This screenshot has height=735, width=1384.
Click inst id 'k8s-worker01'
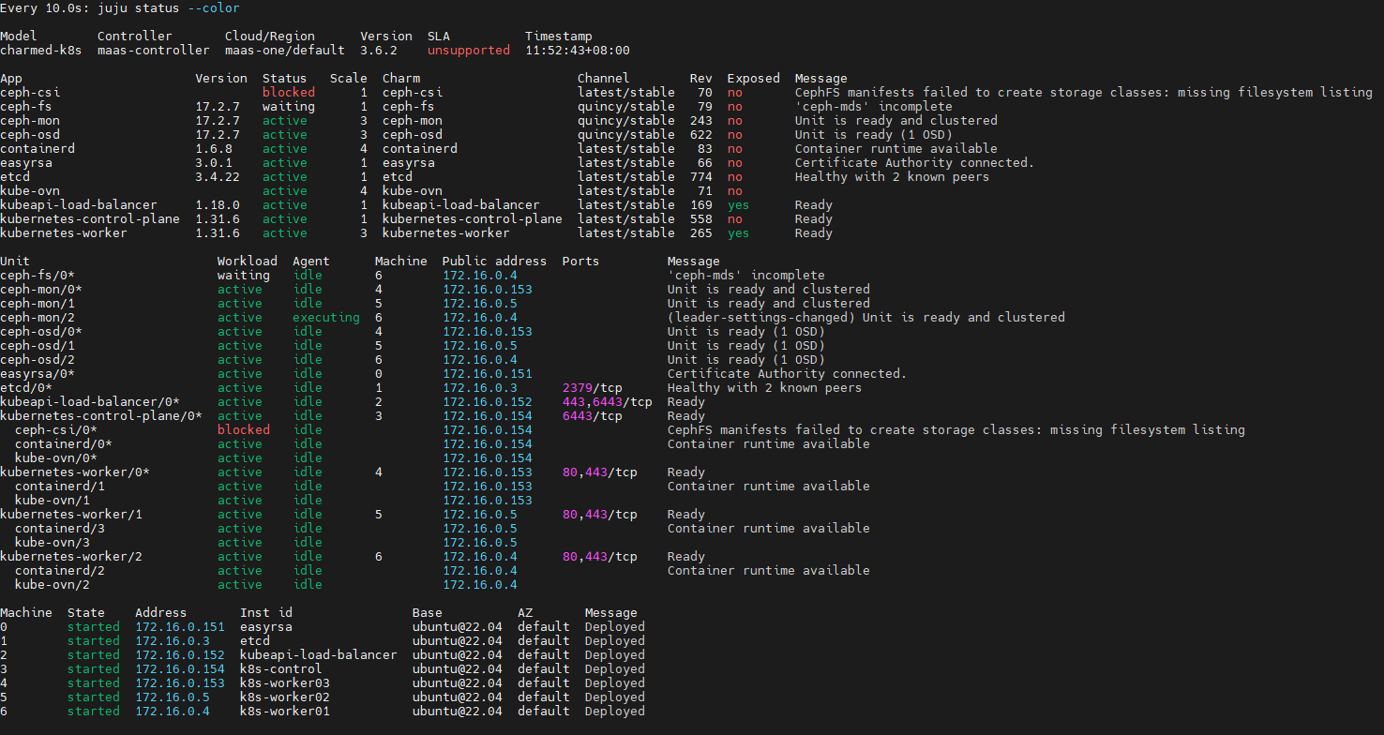(x=285, y=712)
